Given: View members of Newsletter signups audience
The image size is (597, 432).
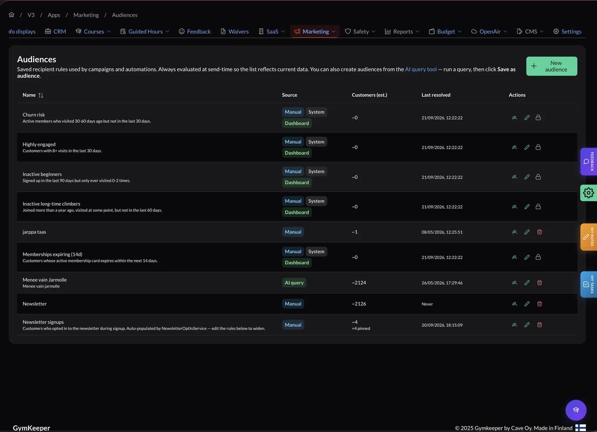Looking at the screenshot, I should [x=514, y=325].
